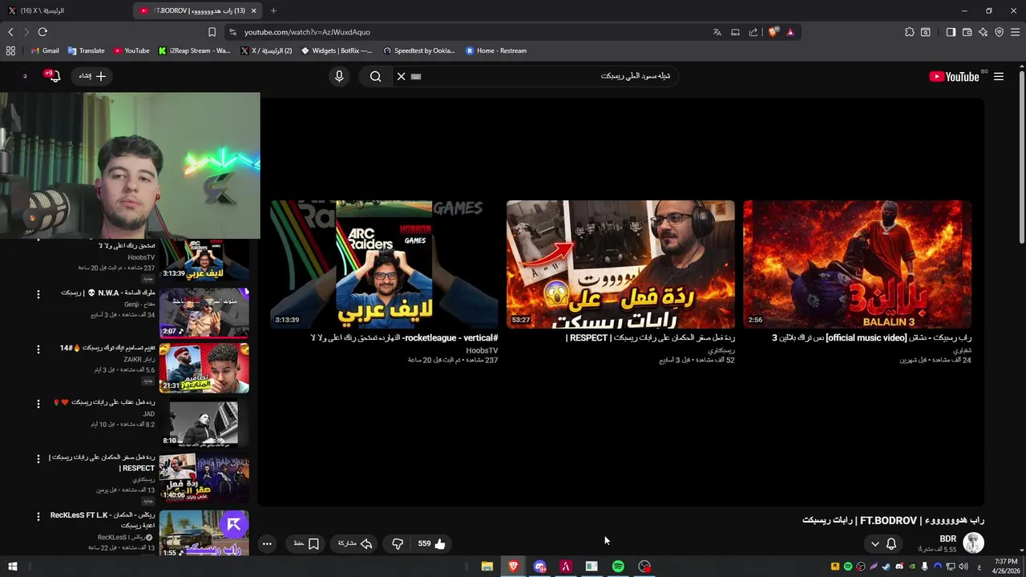Open BDR channel avatar

click(x=973, y=543)
